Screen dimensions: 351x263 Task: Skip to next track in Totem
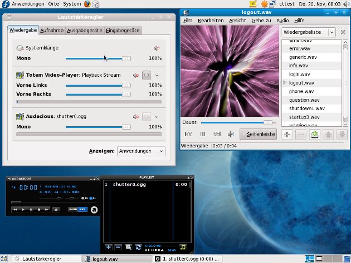[x=217, y=134]
